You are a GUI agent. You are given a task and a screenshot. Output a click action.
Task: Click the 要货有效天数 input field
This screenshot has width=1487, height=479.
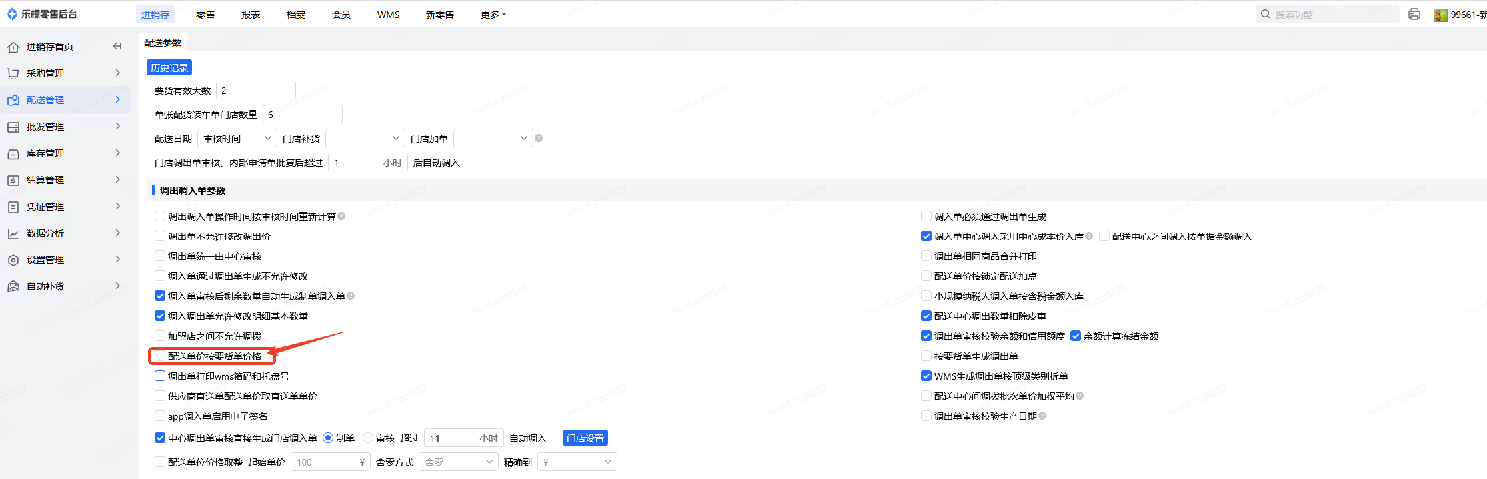tap(255, 91)
